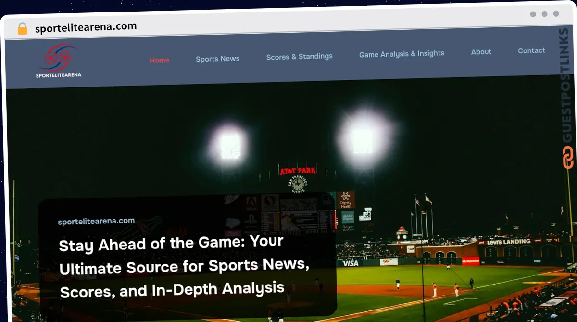Image resolution: width=577 pixels, height=322 pixels.
Task: Open Scores & Standings
Action: coord(299,57)
